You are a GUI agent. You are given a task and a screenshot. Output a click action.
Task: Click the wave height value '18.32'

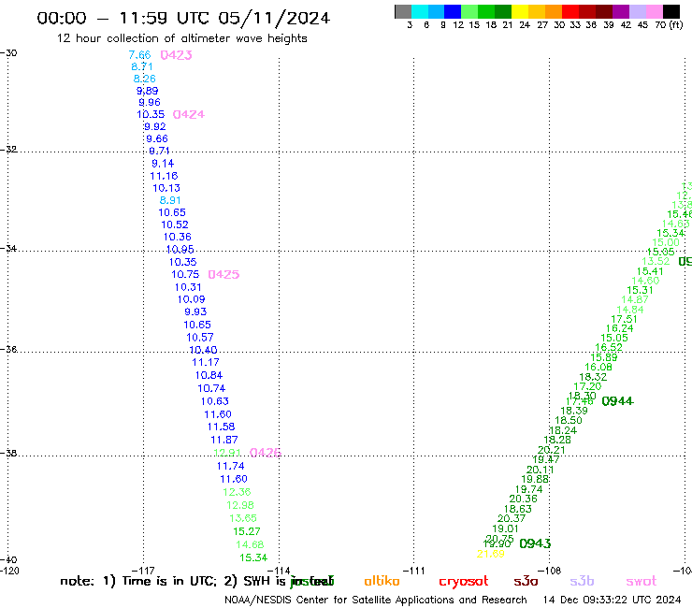point(593,378)
